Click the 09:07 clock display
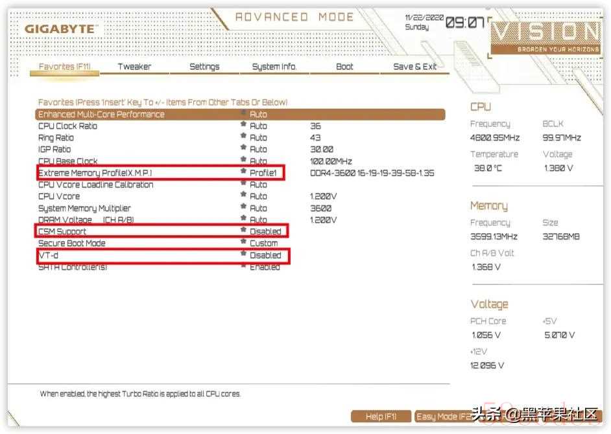 point(464,23)
